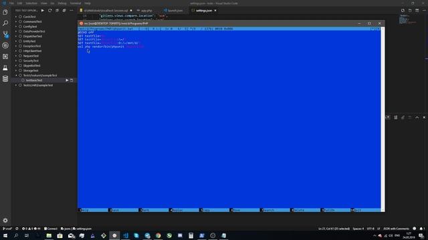
Task: Click the editor minimap preview
Action: (408, 19)
